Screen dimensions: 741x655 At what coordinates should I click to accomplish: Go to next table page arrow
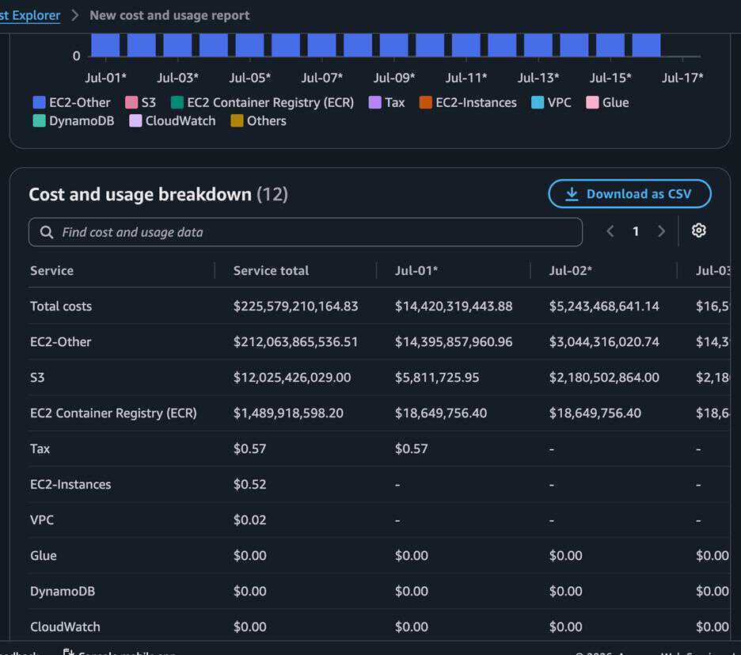point(661,231)
